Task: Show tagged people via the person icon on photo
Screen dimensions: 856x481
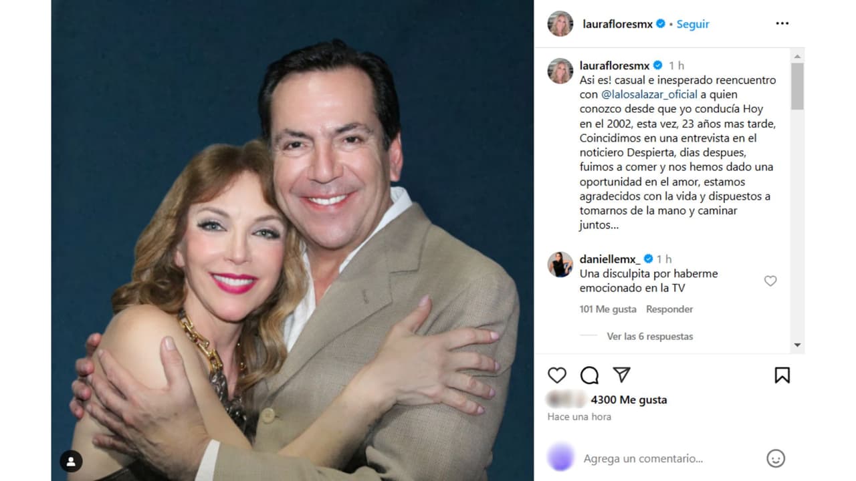Action: click(x=70, y=462)
